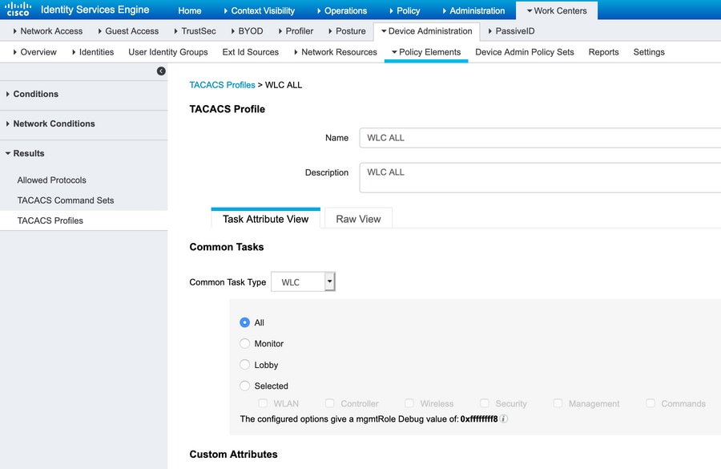
Task: Tick the Commands checkbox
Action: [651, 403]
